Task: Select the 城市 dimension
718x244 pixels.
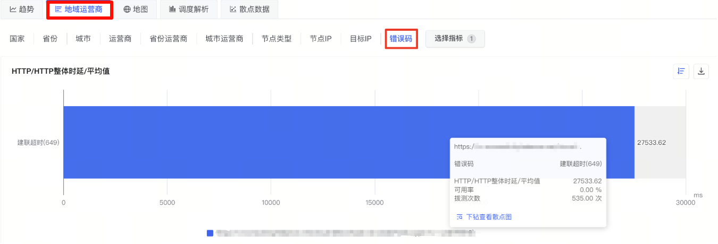Action: point(83,39)
